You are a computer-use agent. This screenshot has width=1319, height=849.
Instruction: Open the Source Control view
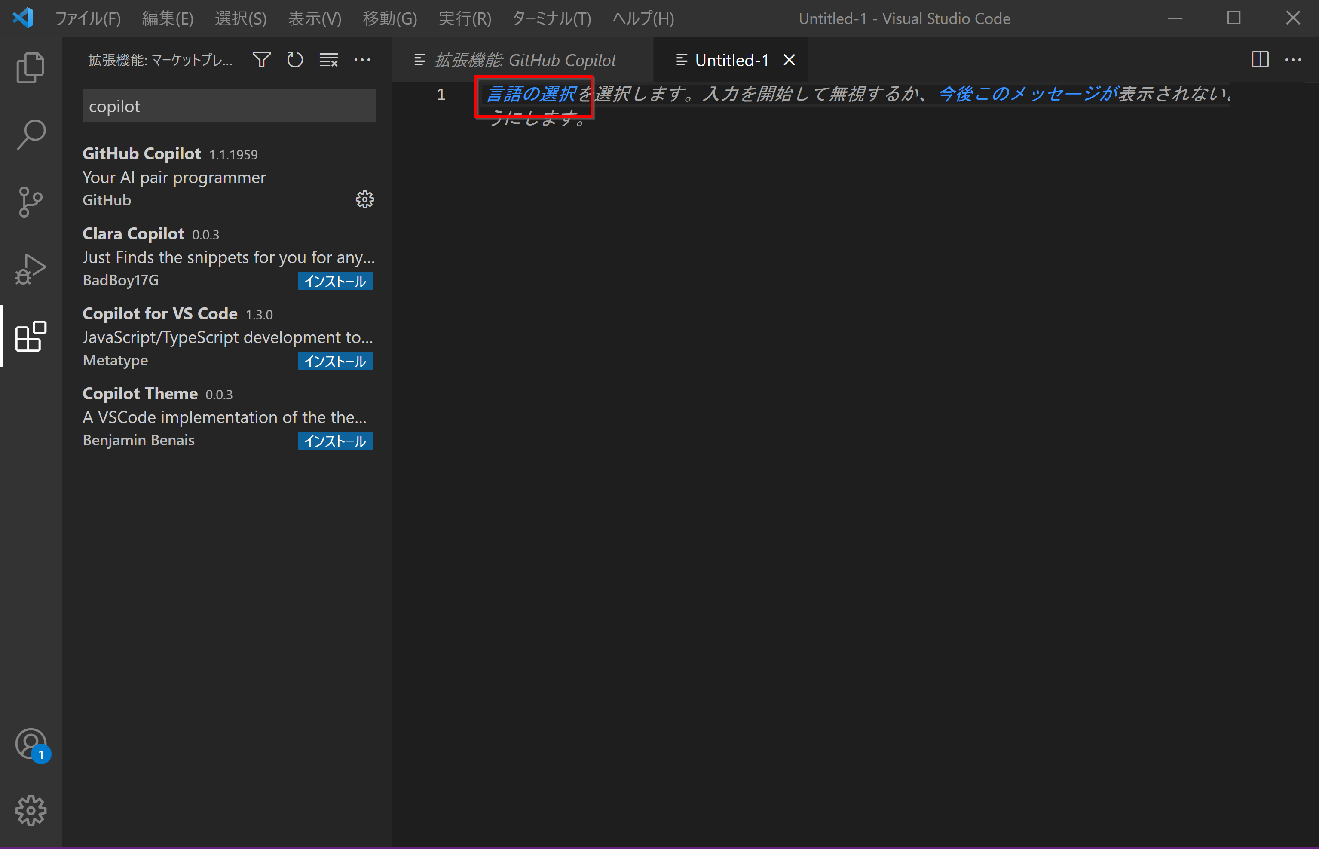(x=31, y=202)
